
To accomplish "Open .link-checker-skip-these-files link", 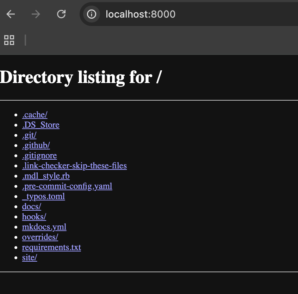I will pyautogui.click(x=74, y=166).
